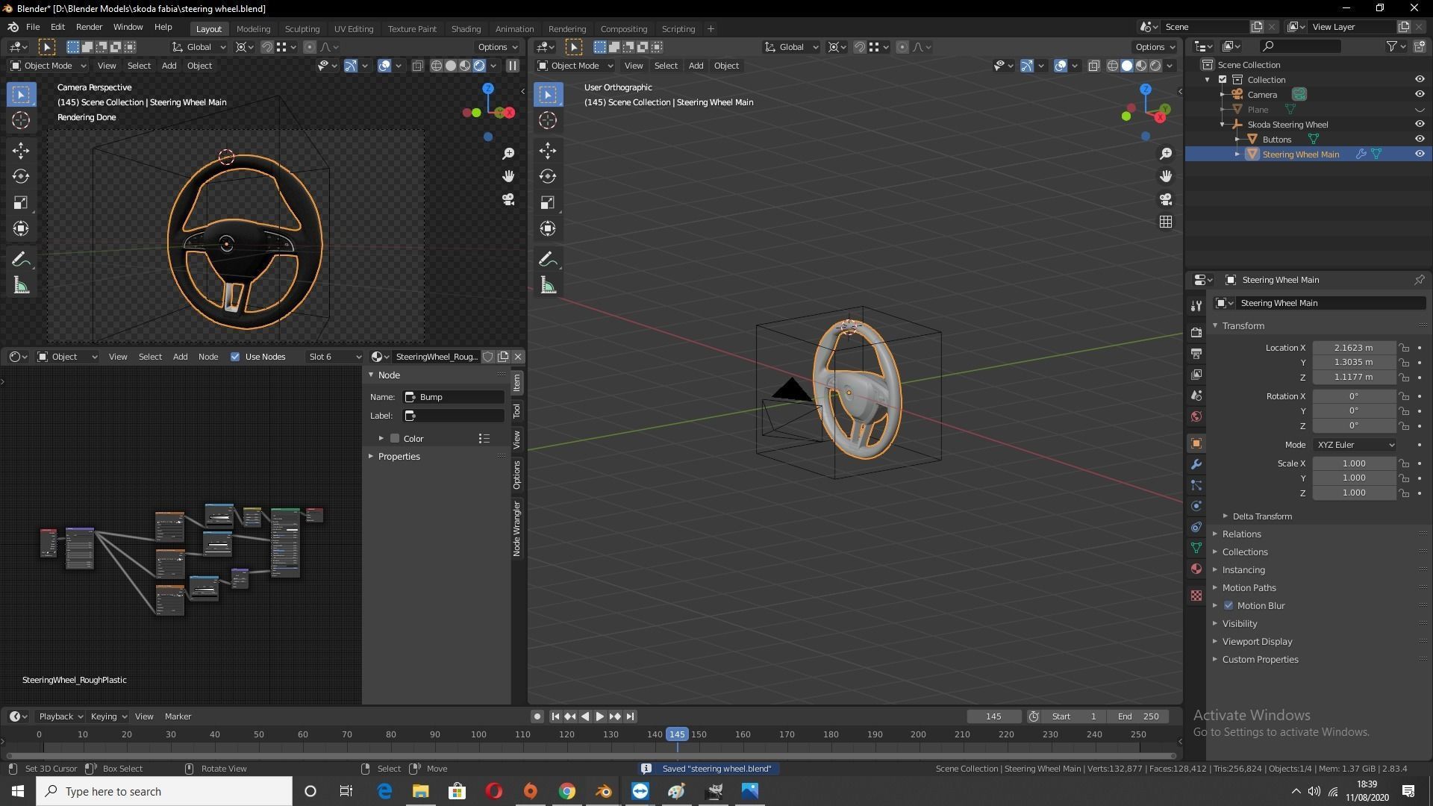This screenshot has width=1433, height=806.
Task: Hide the Camera object in outliner
Action: tap(1420, 95)
